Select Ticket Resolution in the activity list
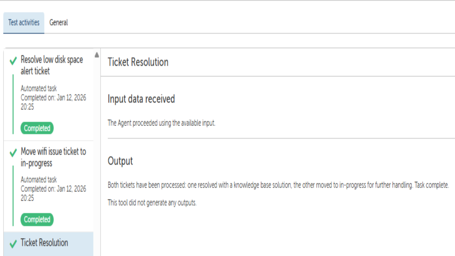The width and height of the screenshot is (455, 256). pyautogui.click(x=44, y=243)
